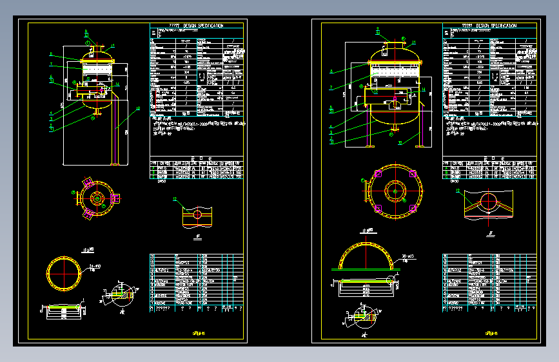This screenshot has height=362, width=559.
Task: Click row A in left sheet nozzle table
Action: 197,169
